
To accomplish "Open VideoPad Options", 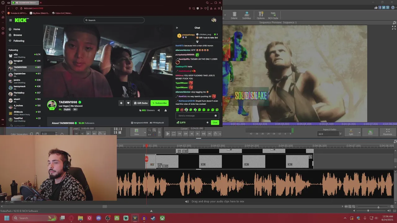I will (261, 15).
